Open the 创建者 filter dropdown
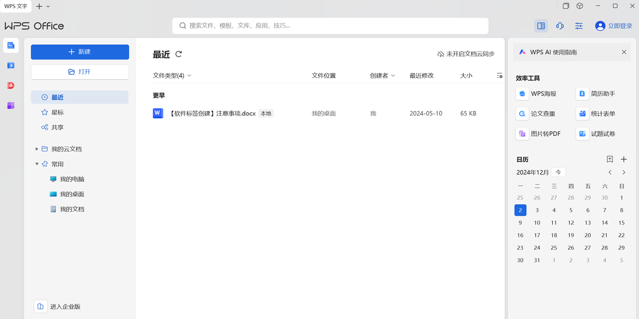This screenshot has height=319, width=639. pos(383,75)
